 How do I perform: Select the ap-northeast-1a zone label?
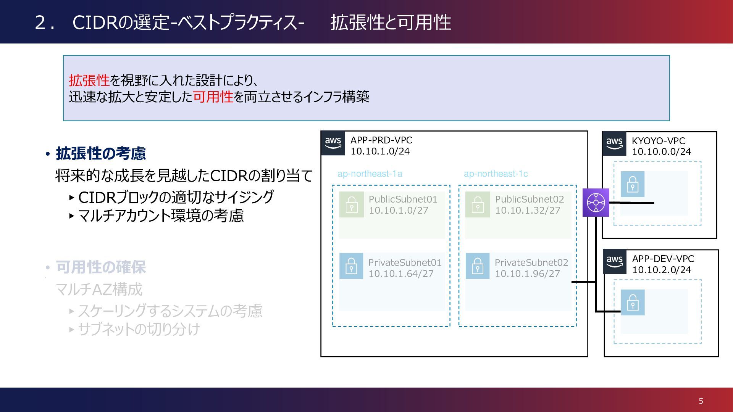pos(370,174)
